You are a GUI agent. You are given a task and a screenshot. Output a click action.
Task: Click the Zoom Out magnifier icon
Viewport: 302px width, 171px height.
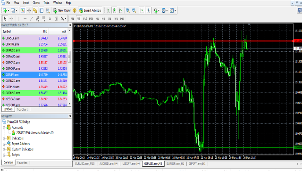click(134, 10)
